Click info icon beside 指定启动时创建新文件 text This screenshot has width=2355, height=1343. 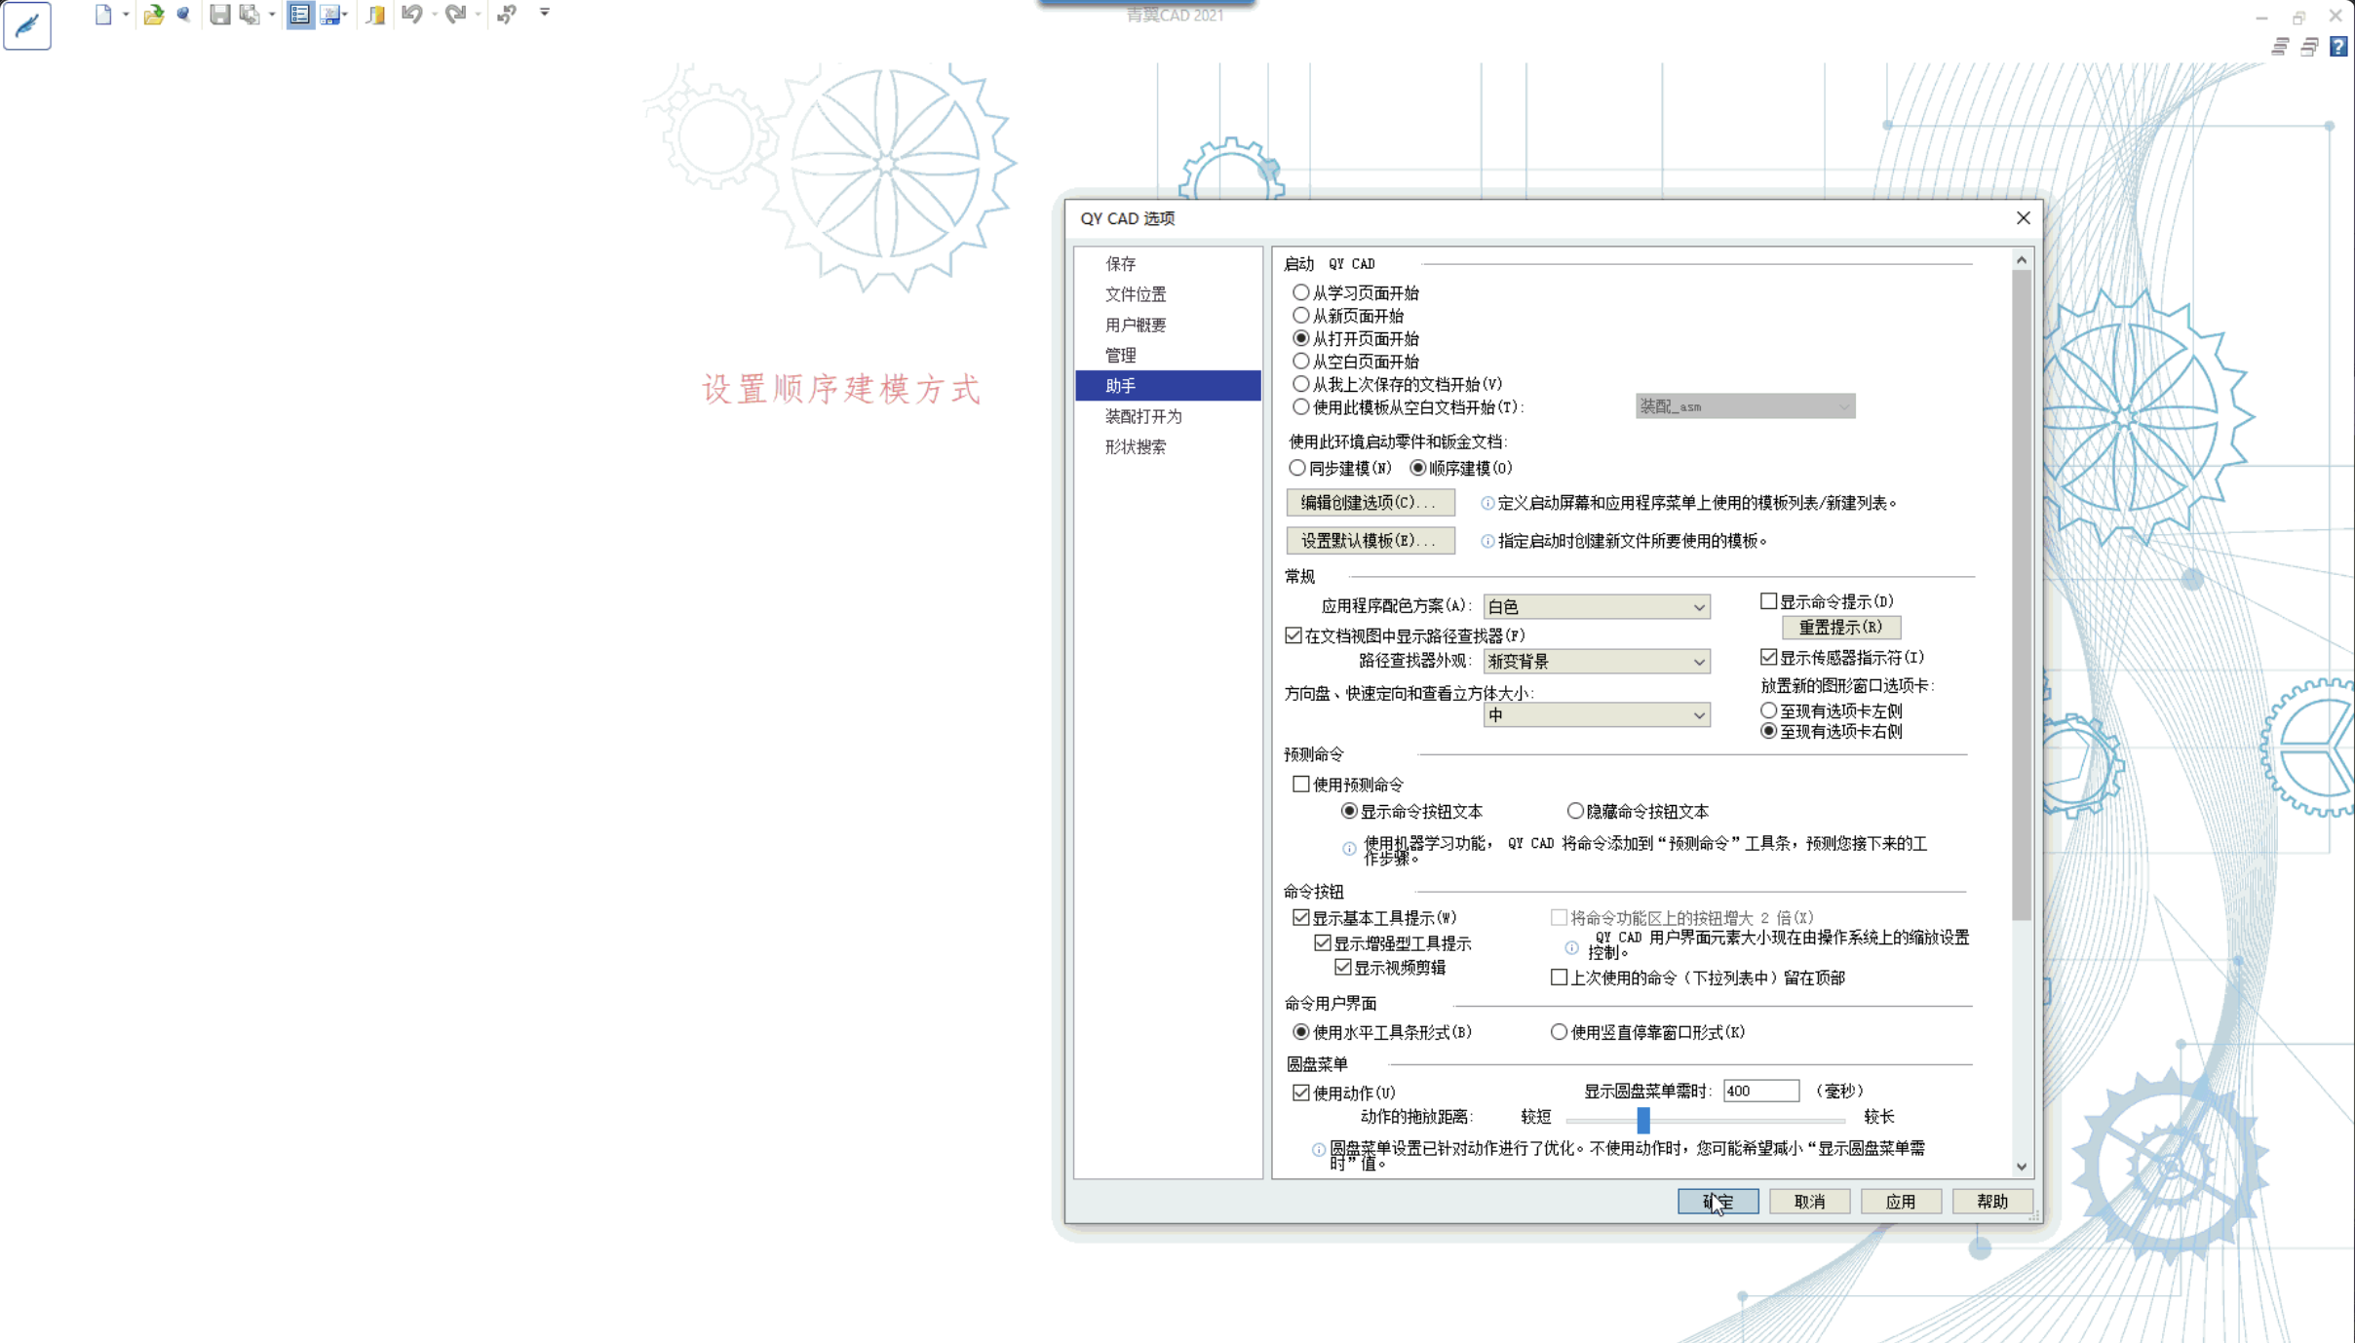pyautogui.click(x=1487, y=541)
